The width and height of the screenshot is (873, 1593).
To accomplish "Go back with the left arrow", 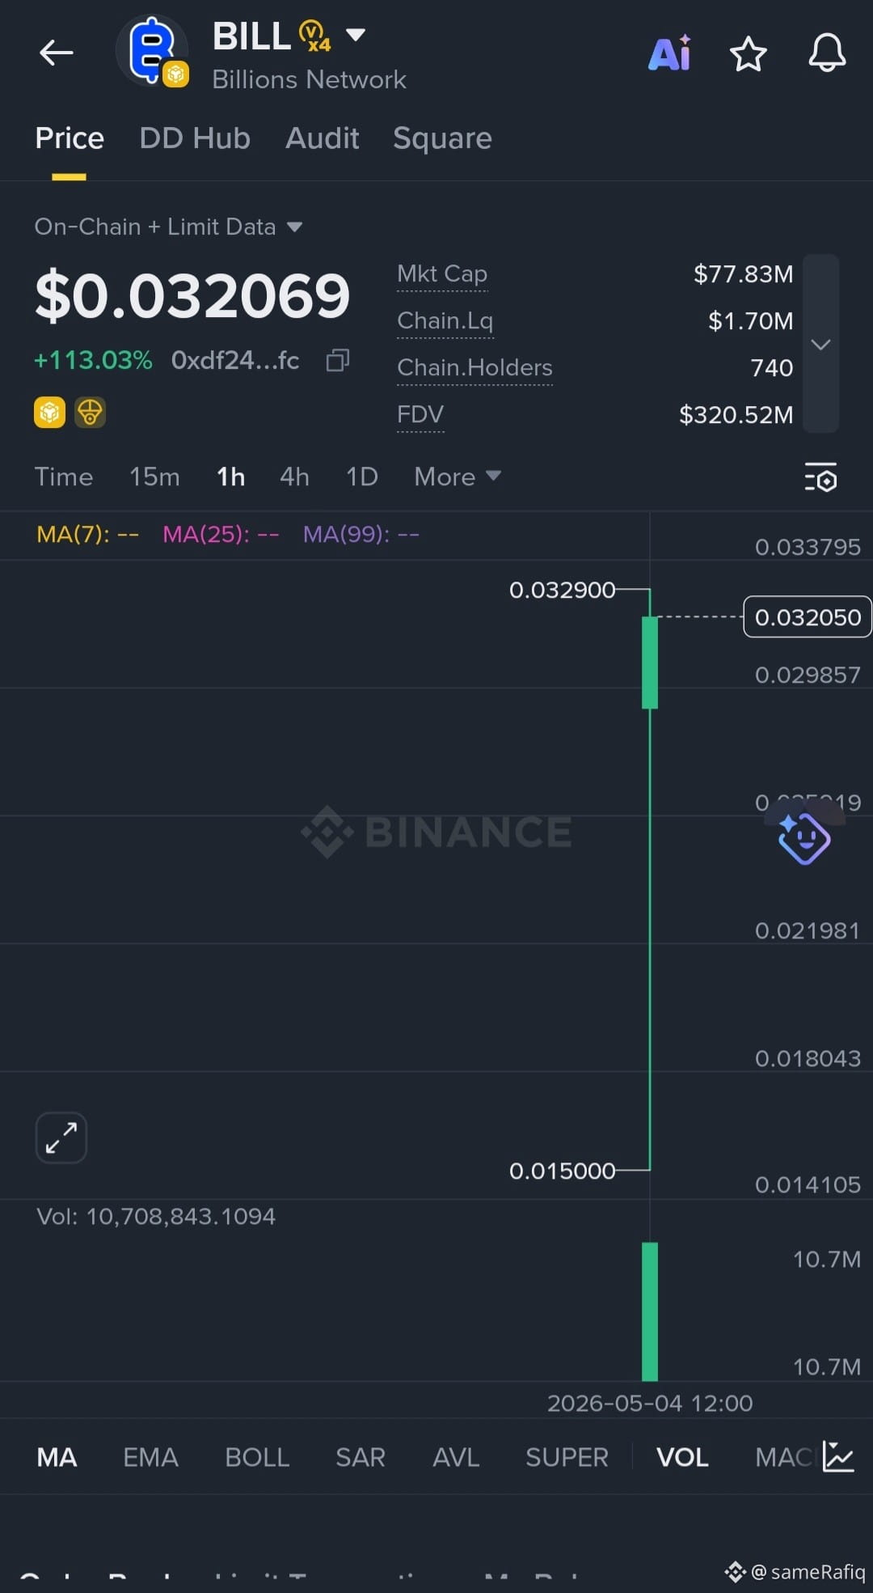I will click(56, 53).
